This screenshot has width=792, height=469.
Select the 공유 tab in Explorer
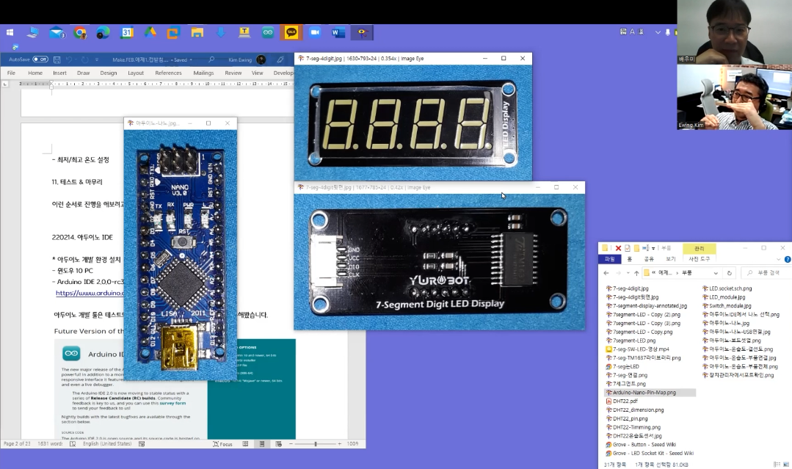tap(649, 259)
